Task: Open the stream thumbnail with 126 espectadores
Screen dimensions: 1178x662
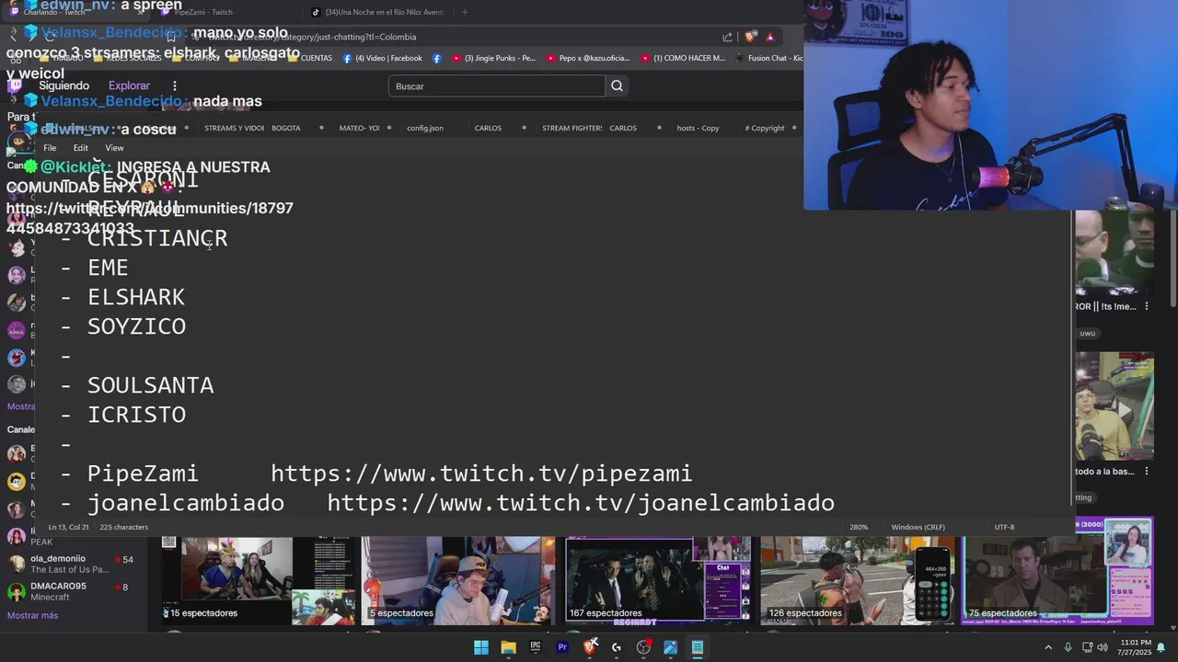Action: click(x=857, y=580)
